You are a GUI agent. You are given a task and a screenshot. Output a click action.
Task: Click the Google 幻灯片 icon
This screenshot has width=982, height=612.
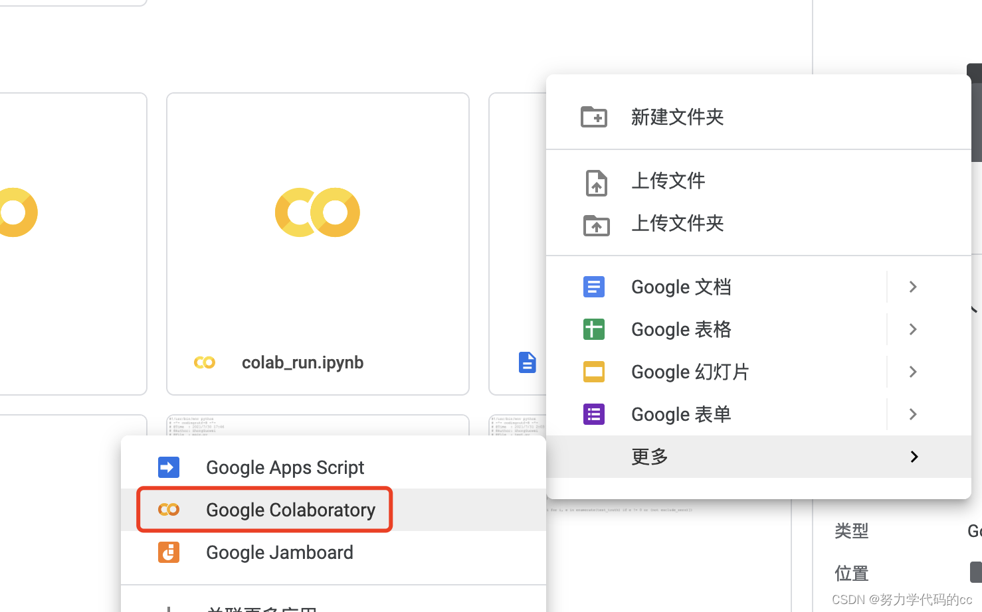(x=593, y=371)
